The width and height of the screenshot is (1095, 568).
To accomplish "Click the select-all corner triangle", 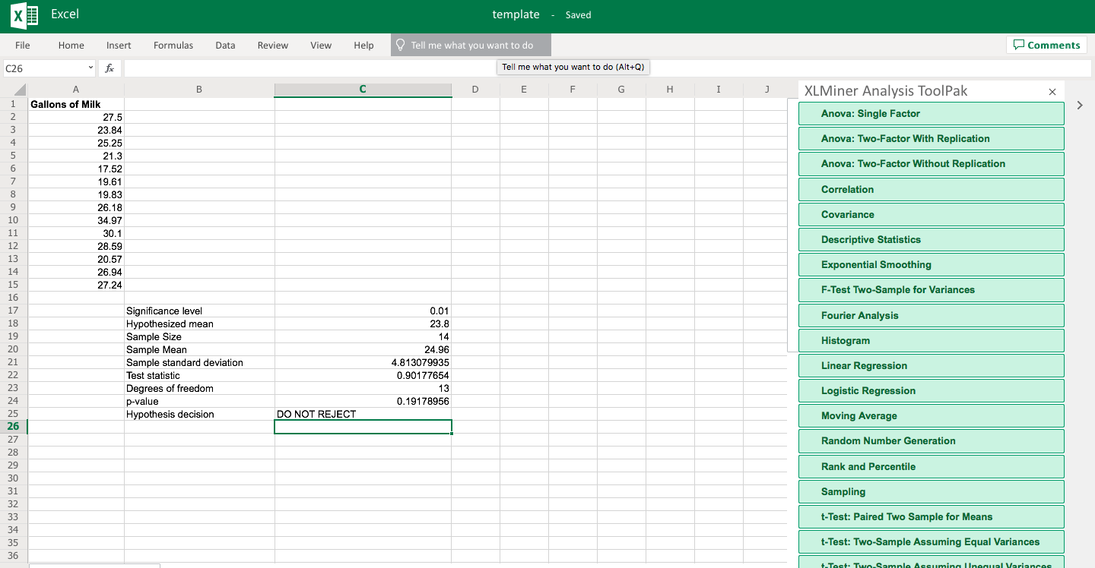I will coord(21,90).
